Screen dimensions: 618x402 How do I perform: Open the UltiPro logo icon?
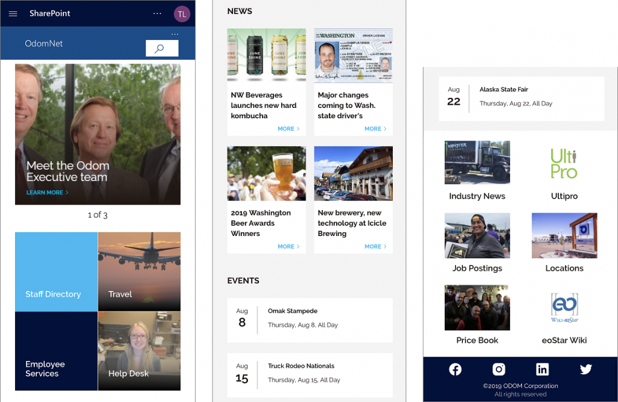point(564,163)
